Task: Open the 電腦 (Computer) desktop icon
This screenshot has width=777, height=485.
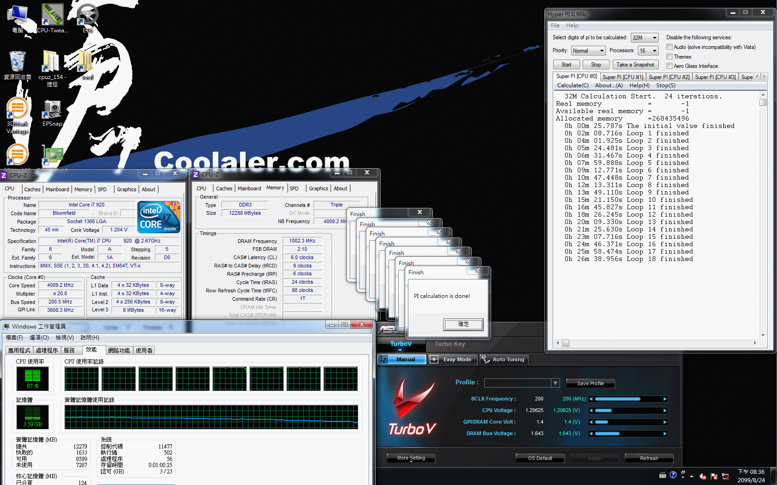Action: pyautogui.click(x=18, y=18)
